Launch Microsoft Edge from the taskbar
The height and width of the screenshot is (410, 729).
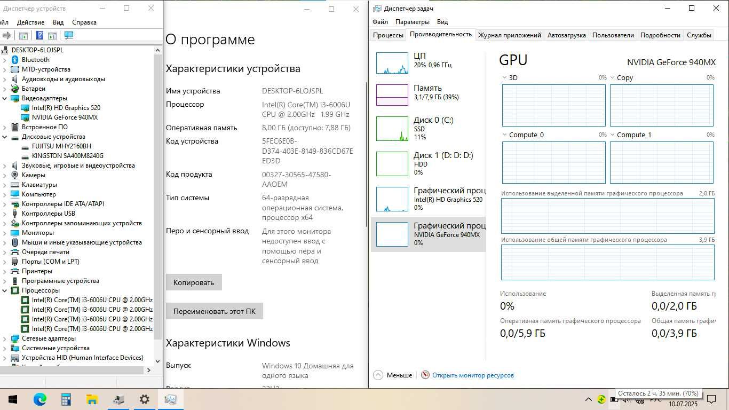click(39, 399)
